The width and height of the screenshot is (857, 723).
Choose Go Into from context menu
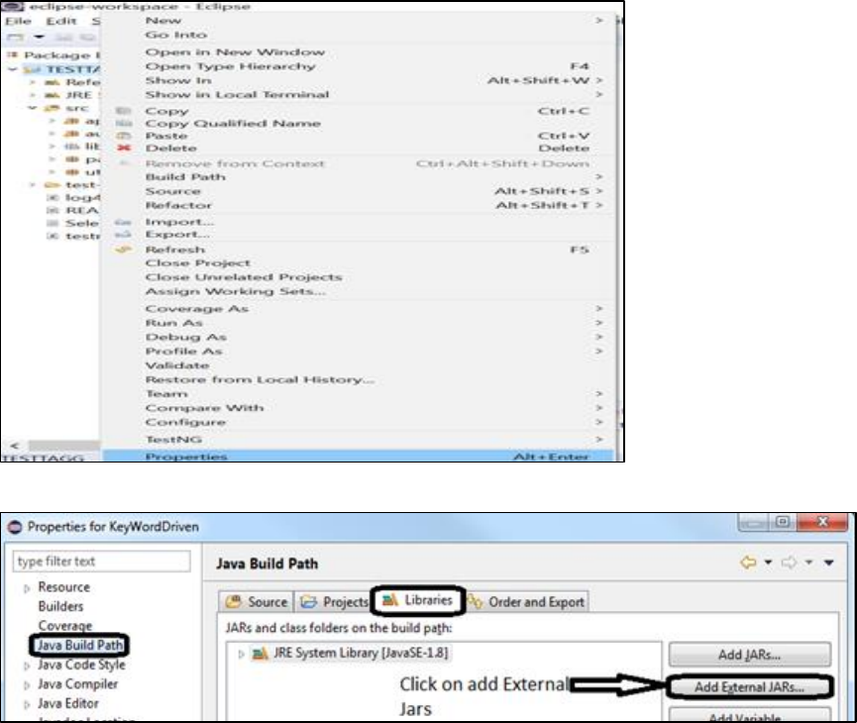click(359, 35)
